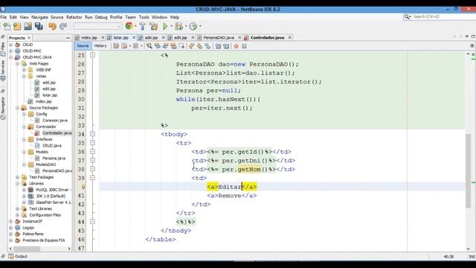Viewport: 476px width, 268px height.
Task: Click the Build Project hammer icon
Action: click(142, 27)
